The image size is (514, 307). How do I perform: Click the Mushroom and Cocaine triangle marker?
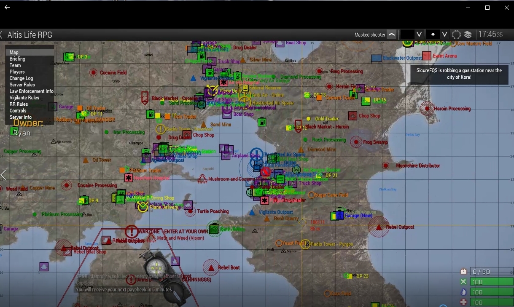click(x=202, y=179)
